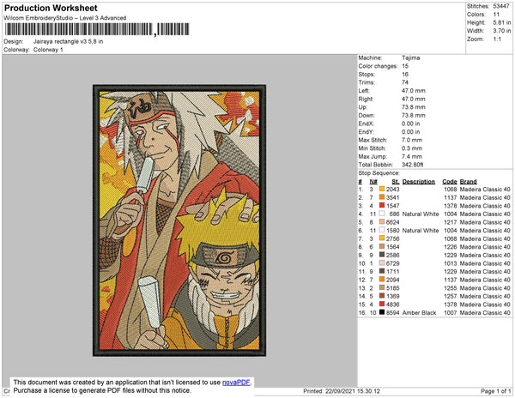Select the red swatch beside stitch count 4836

click(382, 305)
